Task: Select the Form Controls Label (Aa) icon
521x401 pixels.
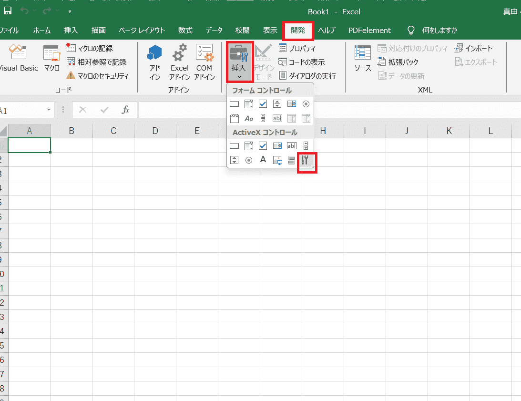Action: coord(248,118)
